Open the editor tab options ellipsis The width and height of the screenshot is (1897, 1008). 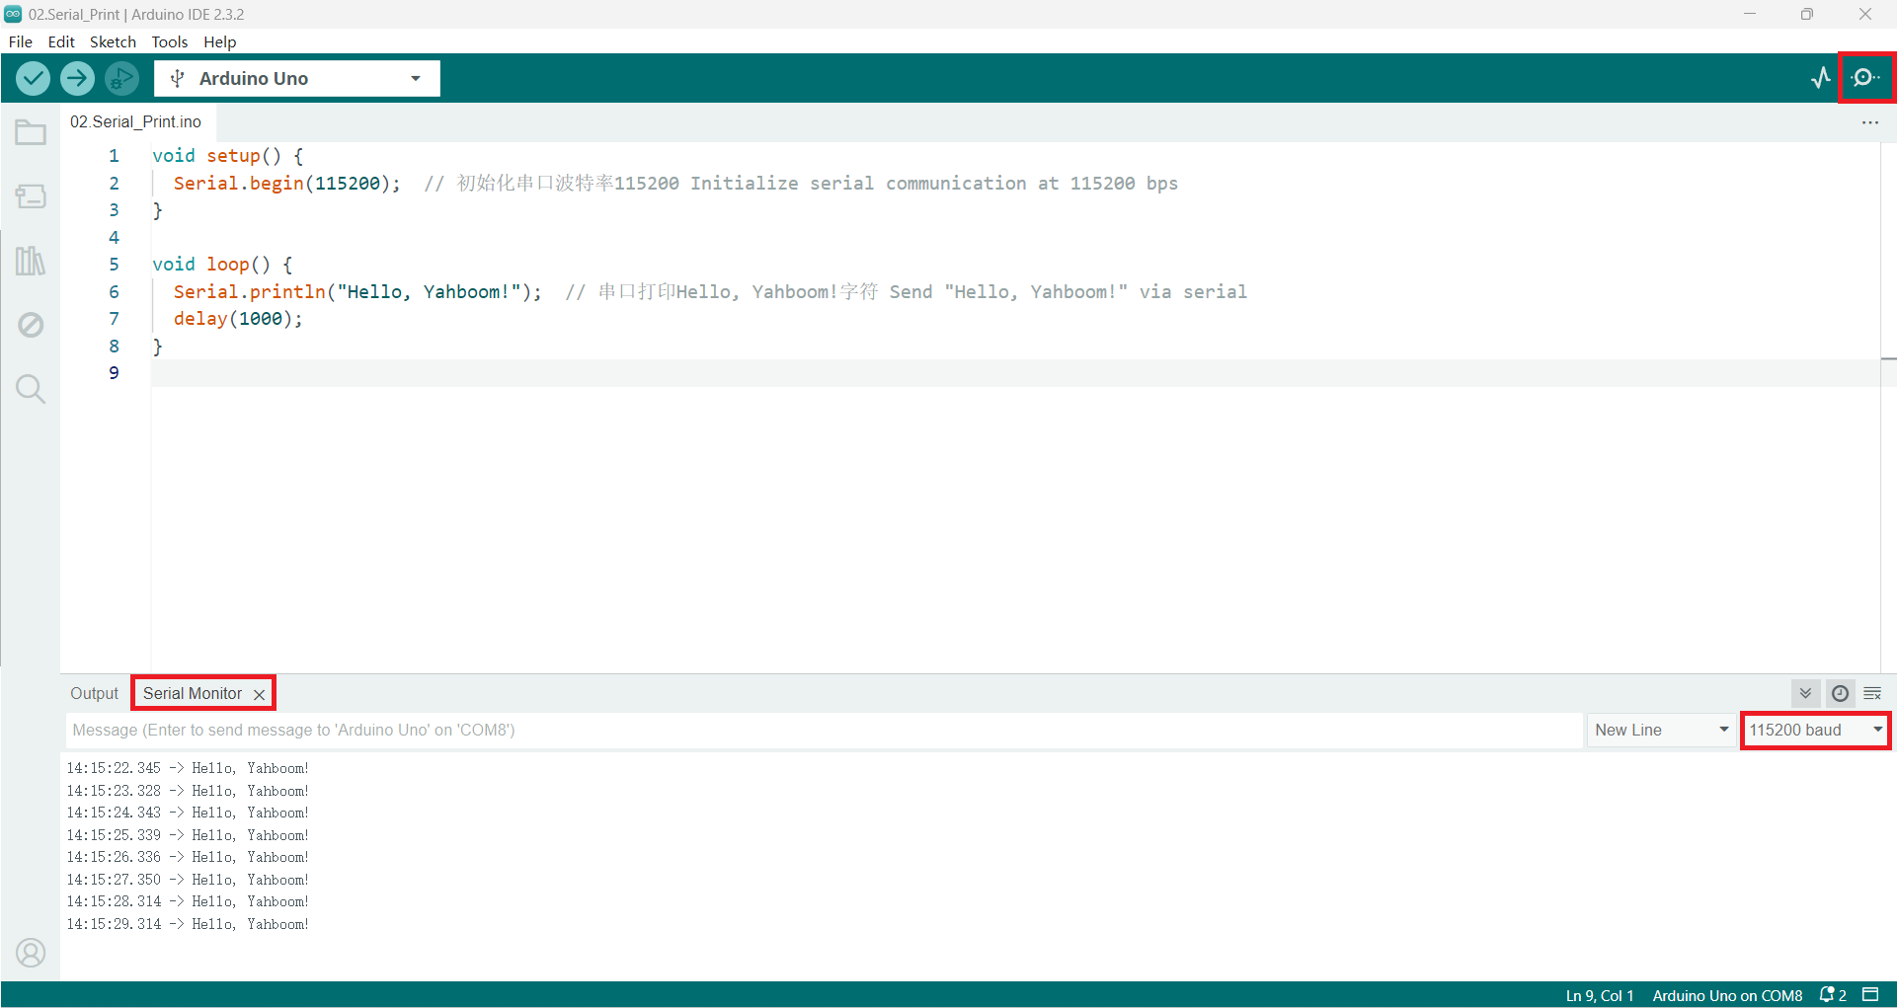coord(1870,122)
